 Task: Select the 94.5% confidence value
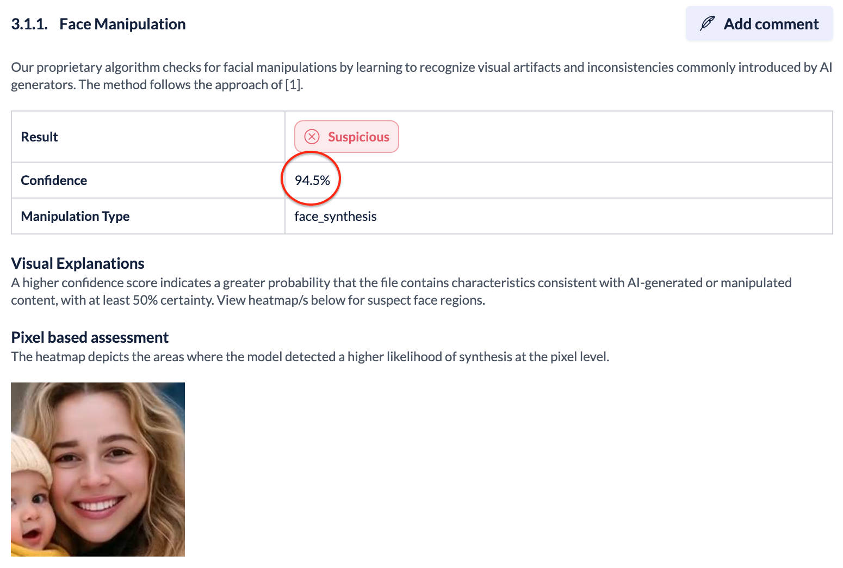pos(312,181)
